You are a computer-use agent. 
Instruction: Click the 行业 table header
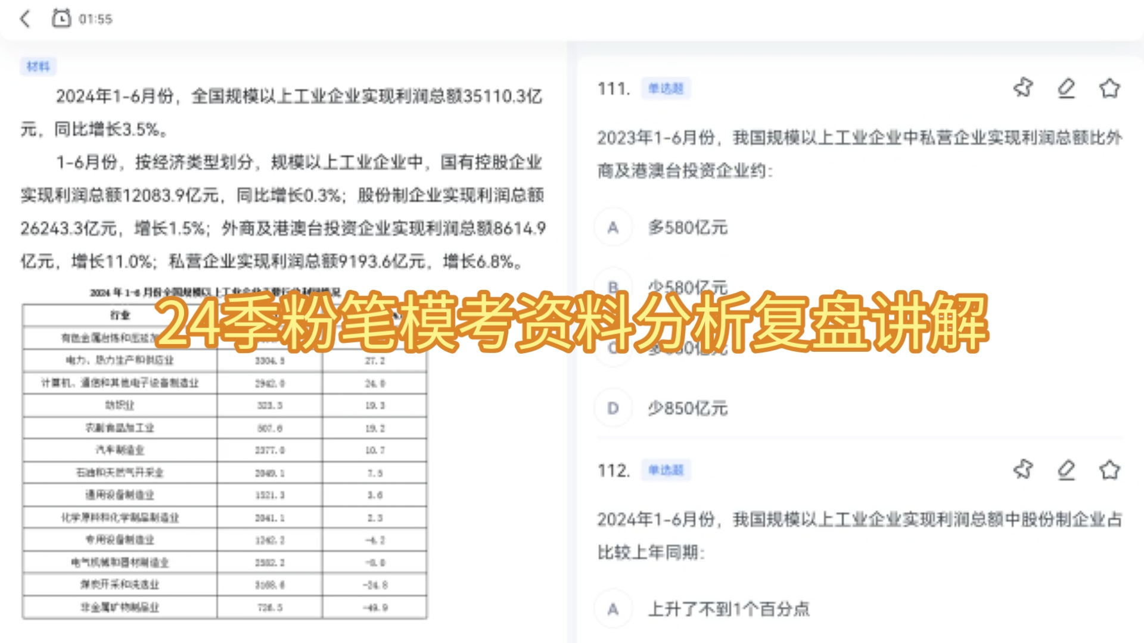[120, 315]
